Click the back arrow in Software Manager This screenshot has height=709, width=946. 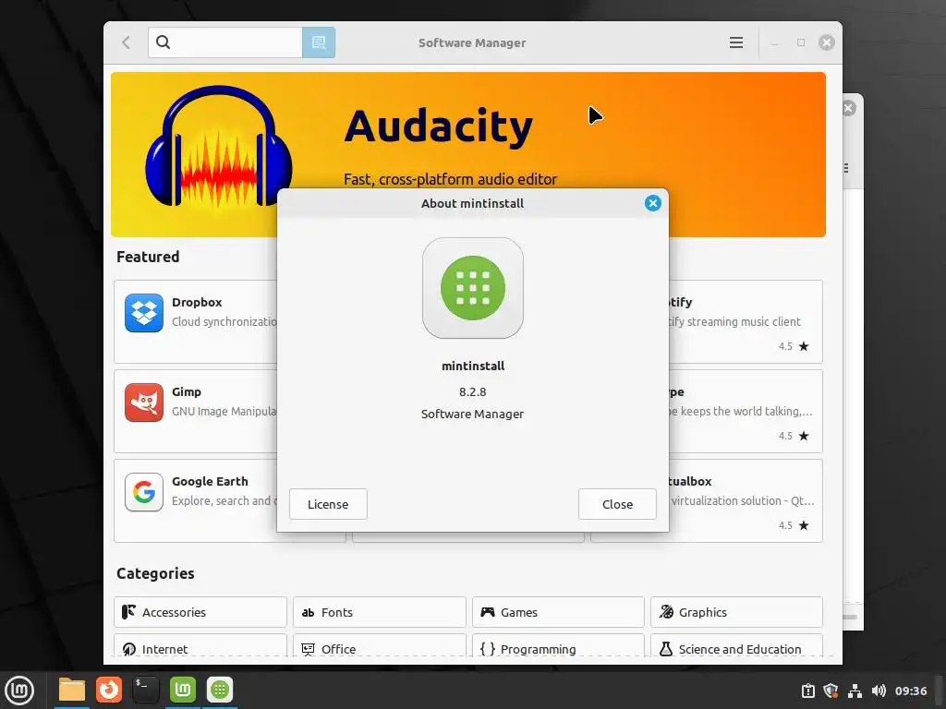click(126, 42)
